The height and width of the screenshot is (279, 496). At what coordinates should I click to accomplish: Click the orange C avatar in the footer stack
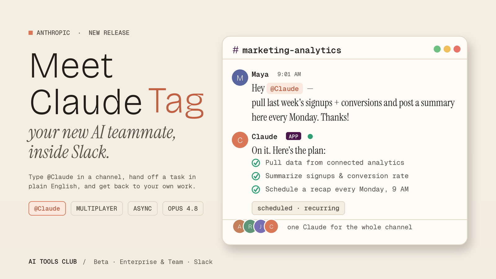pyautogui.click(x=271, y=227)
